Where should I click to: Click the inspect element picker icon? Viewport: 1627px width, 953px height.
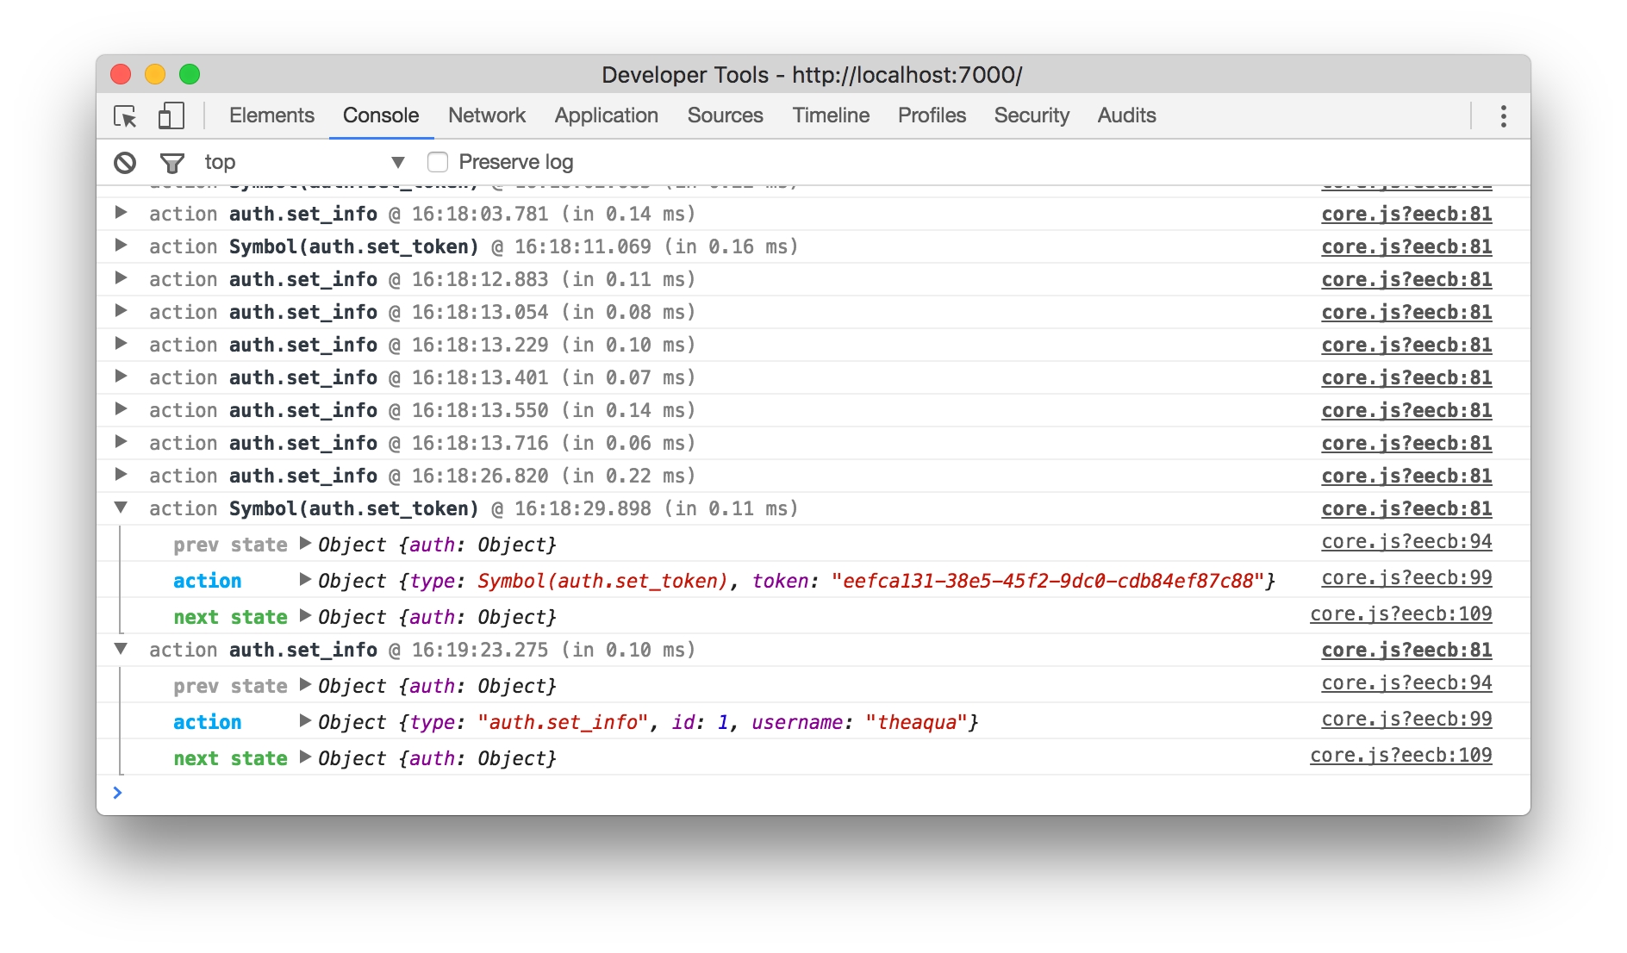(x=126, y=116)
